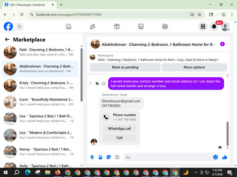
Task: Open the Chrome profile icon
Action: pos(223,15)
